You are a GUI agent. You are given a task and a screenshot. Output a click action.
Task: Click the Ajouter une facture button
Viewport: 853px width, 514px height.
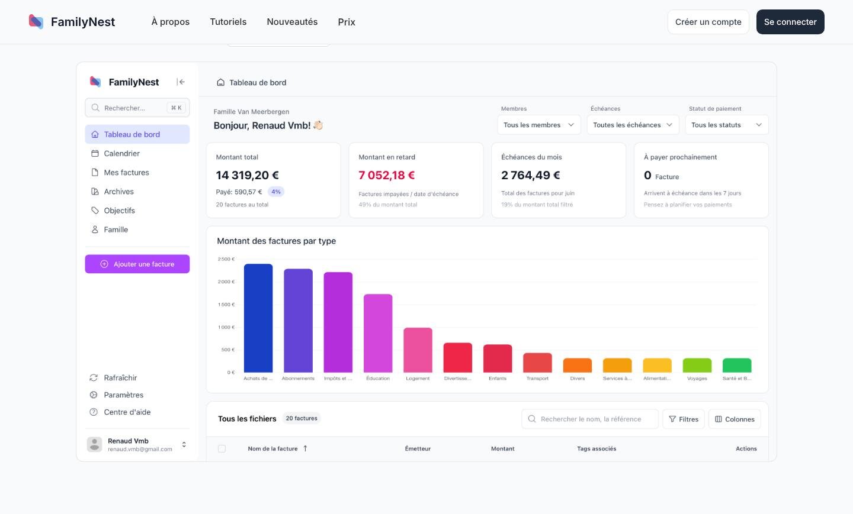coord(137,264)
